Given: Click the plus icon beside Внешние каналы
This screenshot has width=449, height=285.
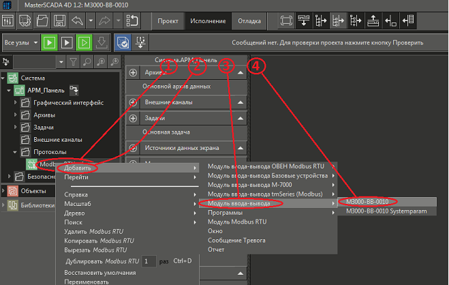Looking at the screenshot, I should pos(133,102).
